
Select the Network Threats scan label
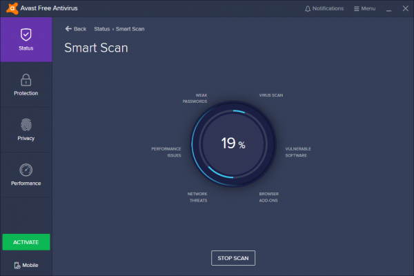coord(197,197)
